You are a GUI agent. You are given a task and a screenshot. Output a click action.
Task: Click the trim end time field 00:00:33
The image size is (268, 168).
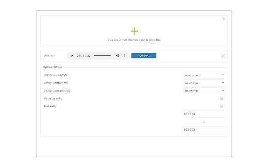click(x=204, y=129)
